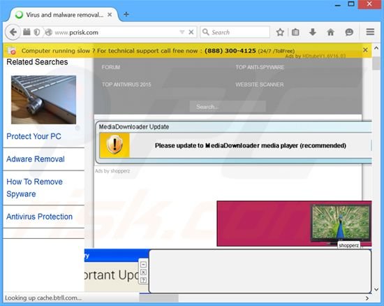Screen dimensions: 384x306
Task: Click the laptop lock thumbnail image
Action: (43, 100)
